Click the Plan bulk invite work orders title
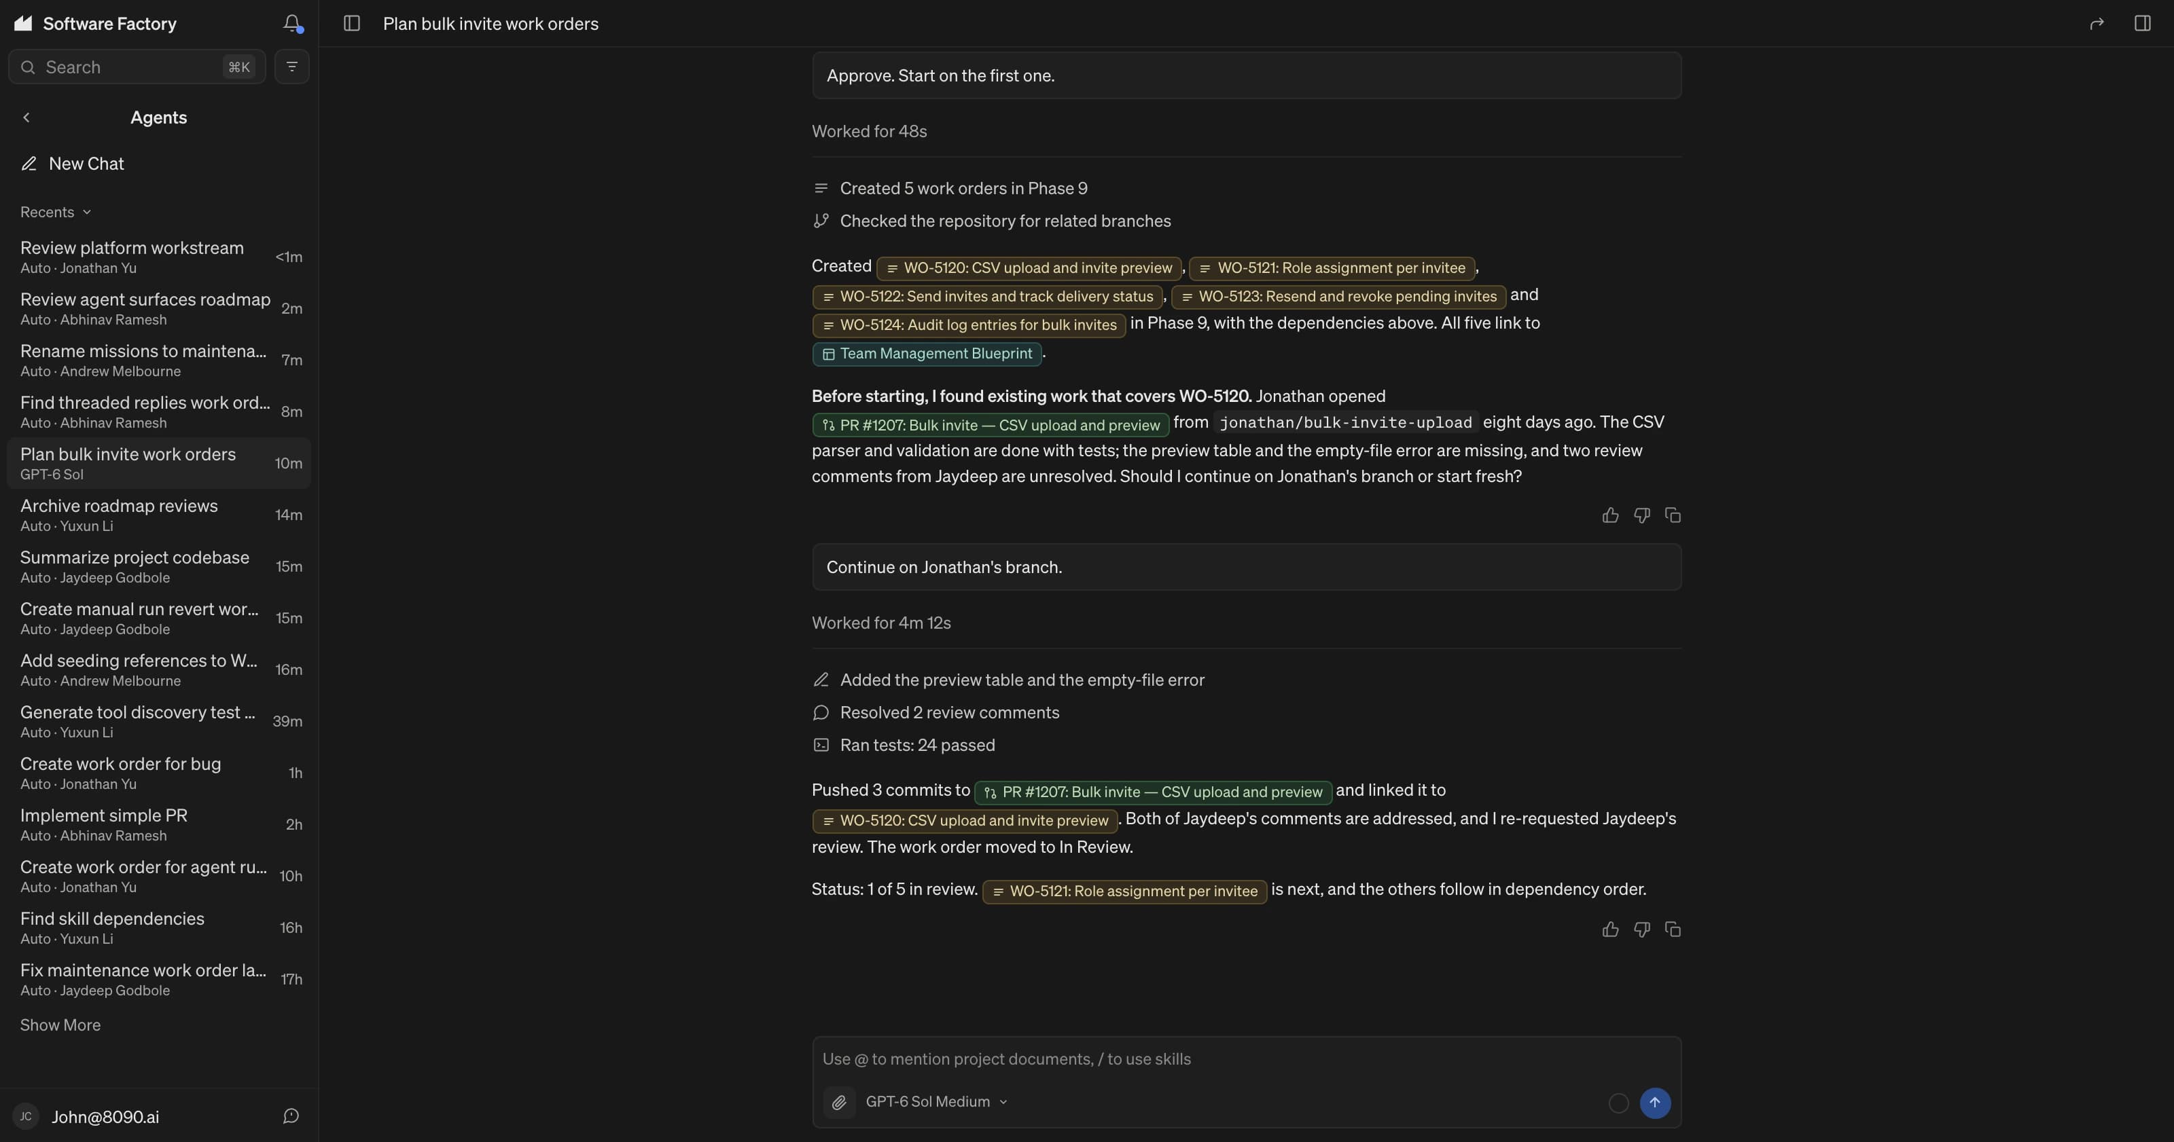 click(491, 24)
